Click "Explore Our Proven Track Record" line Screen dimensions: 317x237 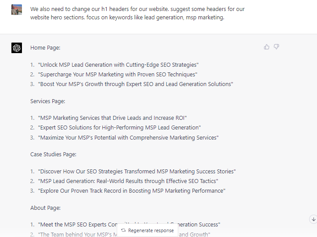(x=132, y=191)
